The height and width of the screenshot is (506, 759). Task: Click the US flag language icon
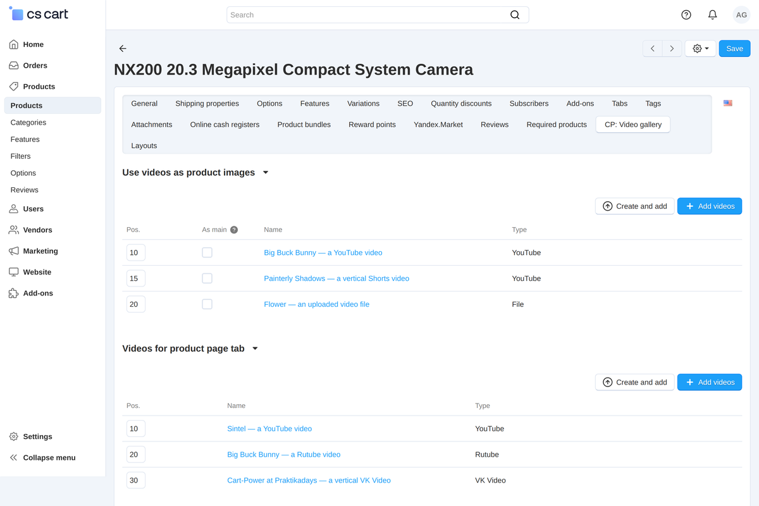pyautogui.click(x=728, y=103)
